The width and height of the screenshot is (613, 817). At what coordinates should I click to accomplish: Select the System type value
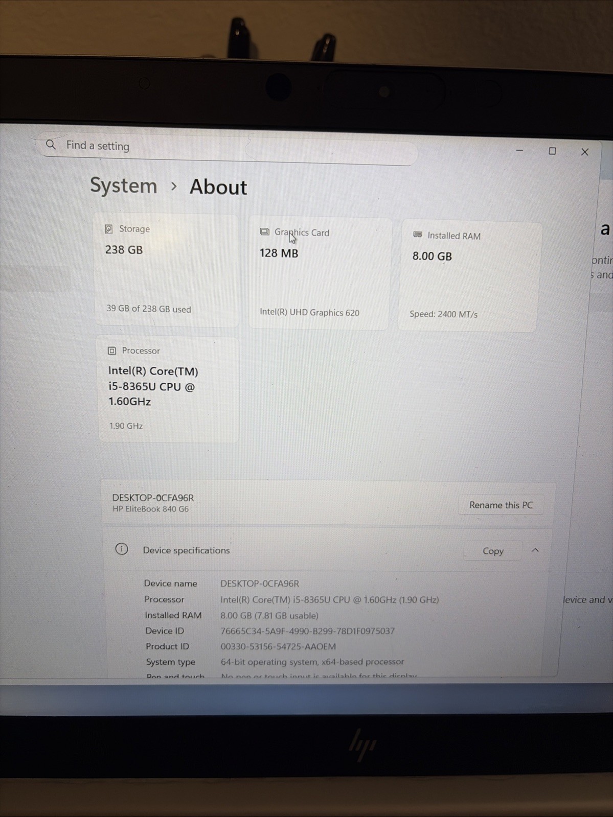(312, 662)
